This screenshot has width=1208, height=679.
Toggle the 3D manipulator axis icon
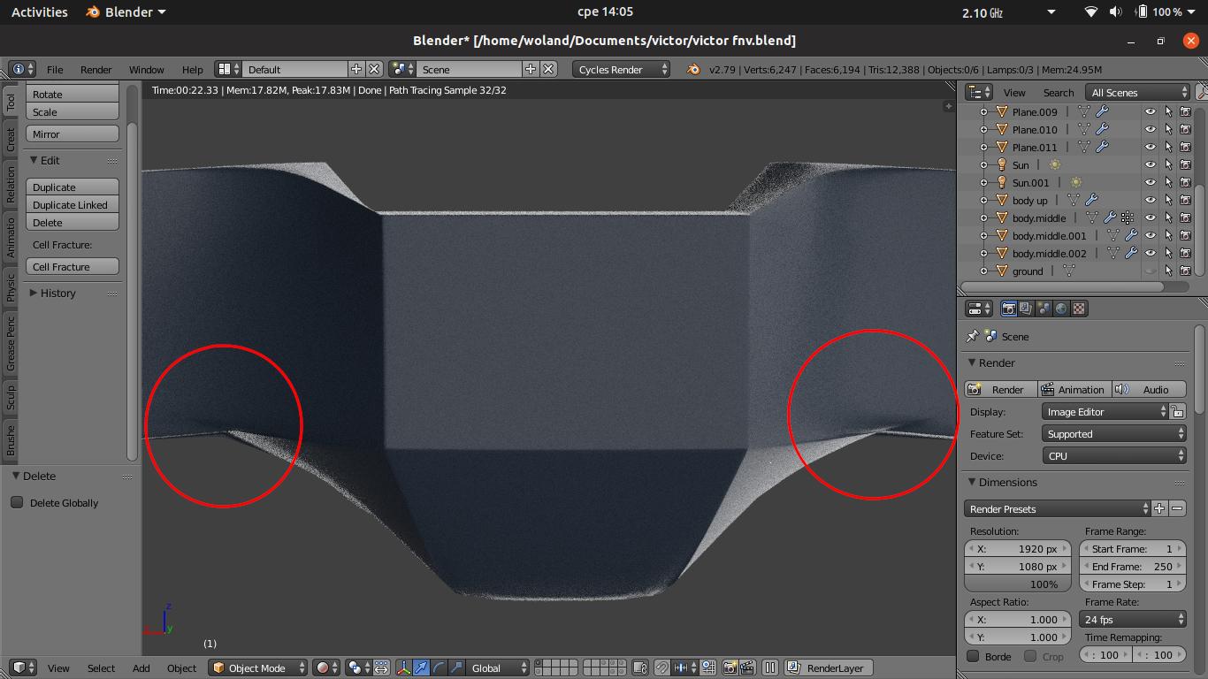(403, 668)
